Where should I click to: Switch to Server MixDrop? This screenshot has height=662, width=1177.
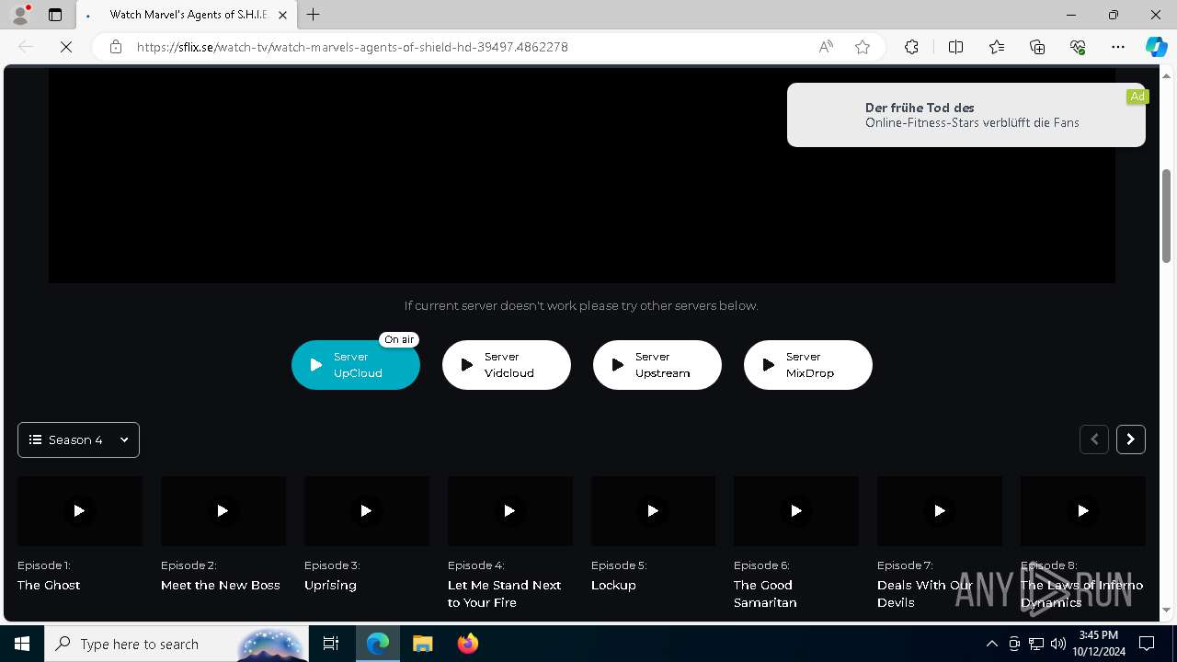(x=808, y=365)
